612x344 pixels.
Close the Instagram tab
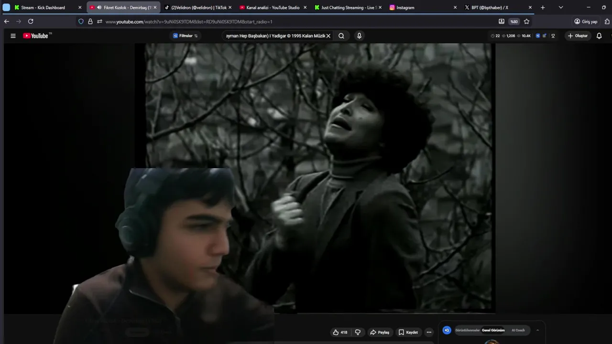tap(455, 8)
